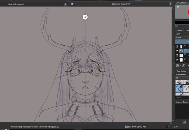
Task: Click the color selector settings icon
Action: [178, 7]
